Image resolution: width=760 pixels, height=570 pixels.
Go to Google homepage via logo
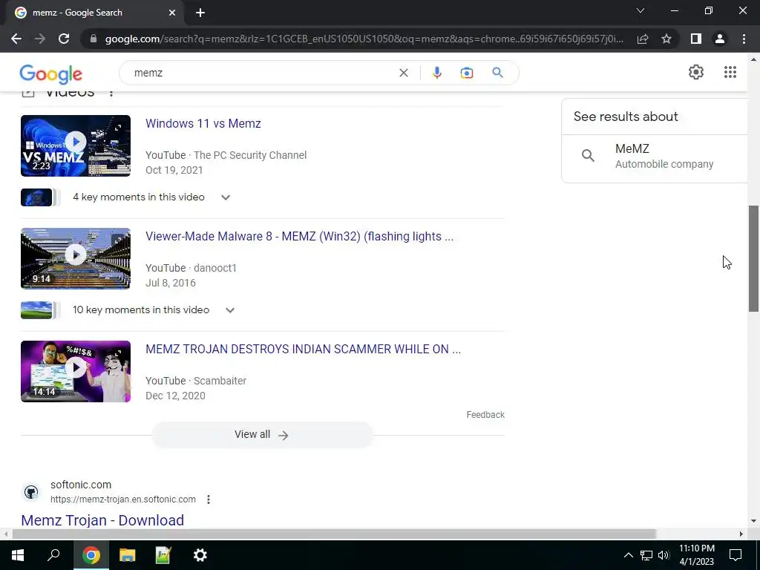[51, 73]
